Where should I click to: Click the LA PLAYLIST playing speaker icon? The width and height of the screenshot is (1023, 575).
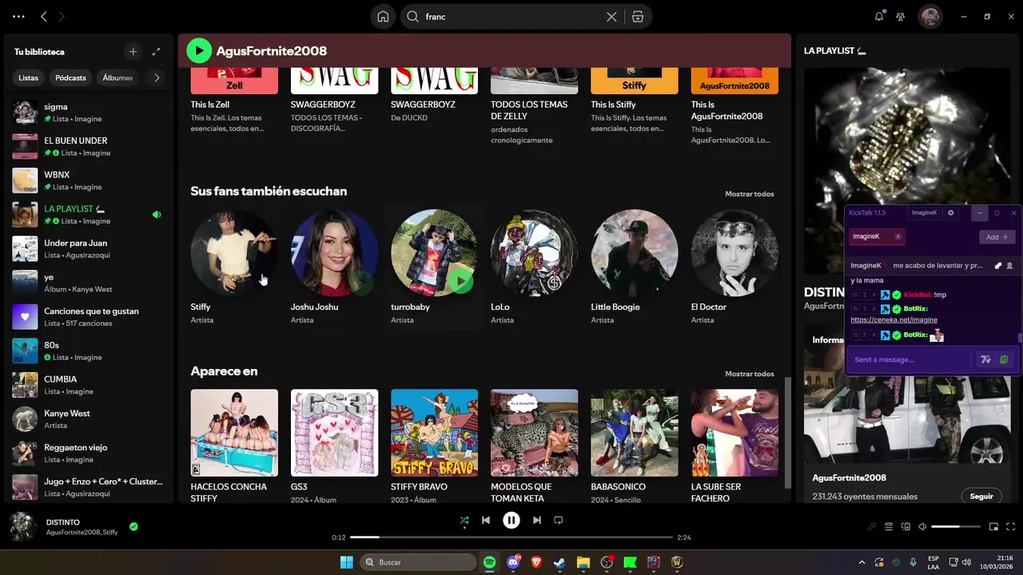pyautogui.click(x=157, y=214)
